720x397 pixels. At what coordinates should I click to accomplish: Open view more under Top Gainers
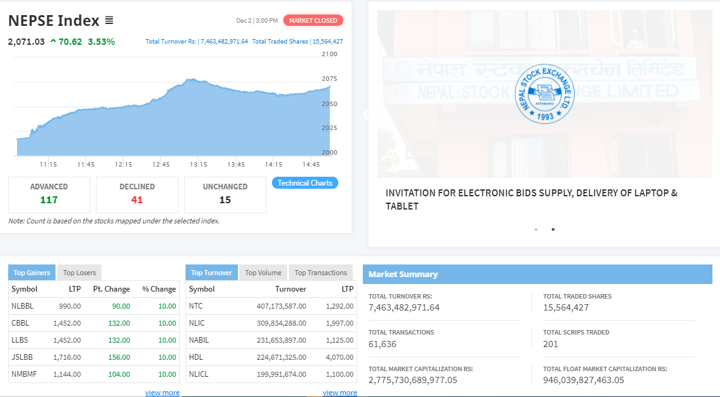(162, 393)
